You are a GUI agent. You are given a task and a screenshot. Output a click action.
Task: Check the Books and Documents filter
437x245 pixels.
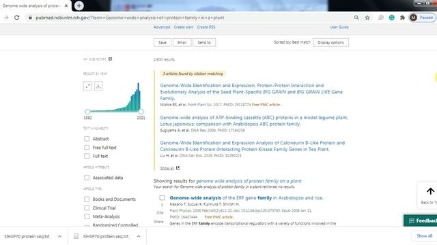tap(87, 199)
